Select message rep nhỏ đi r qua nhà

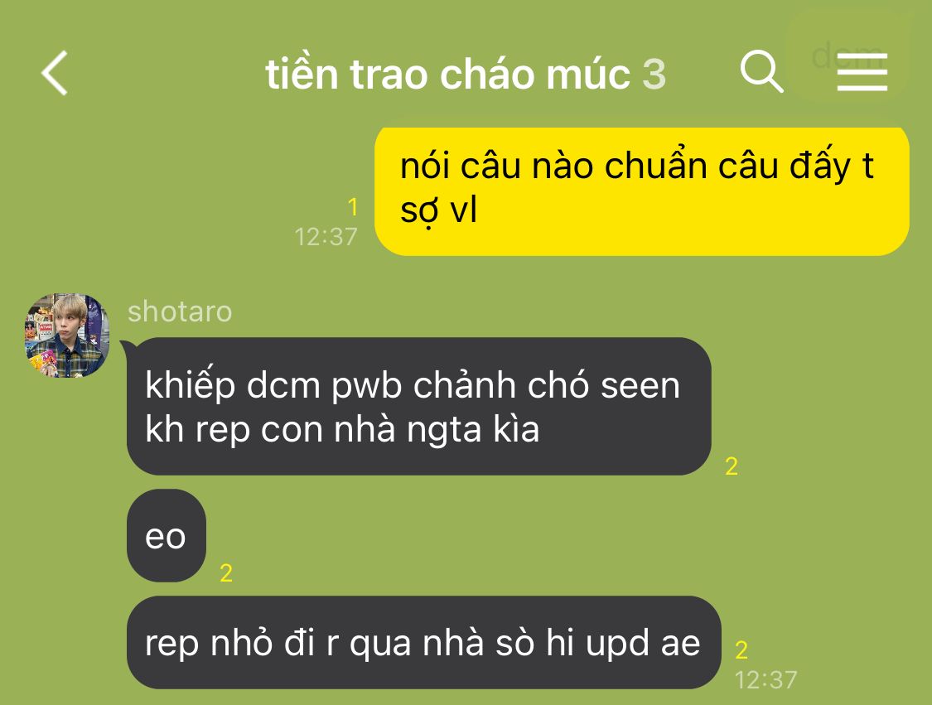pos(424,643)
